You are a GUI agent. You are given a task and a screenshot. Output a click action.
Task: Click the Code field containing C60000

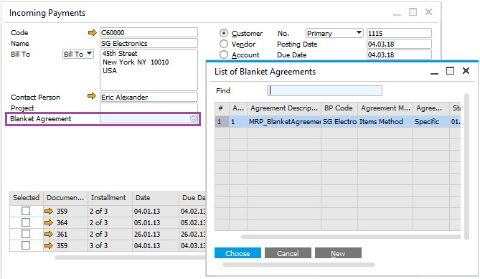point(149,32)
